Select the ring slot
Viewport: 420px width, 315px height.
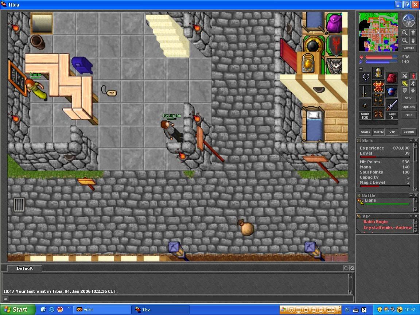(x=365, y=105)
